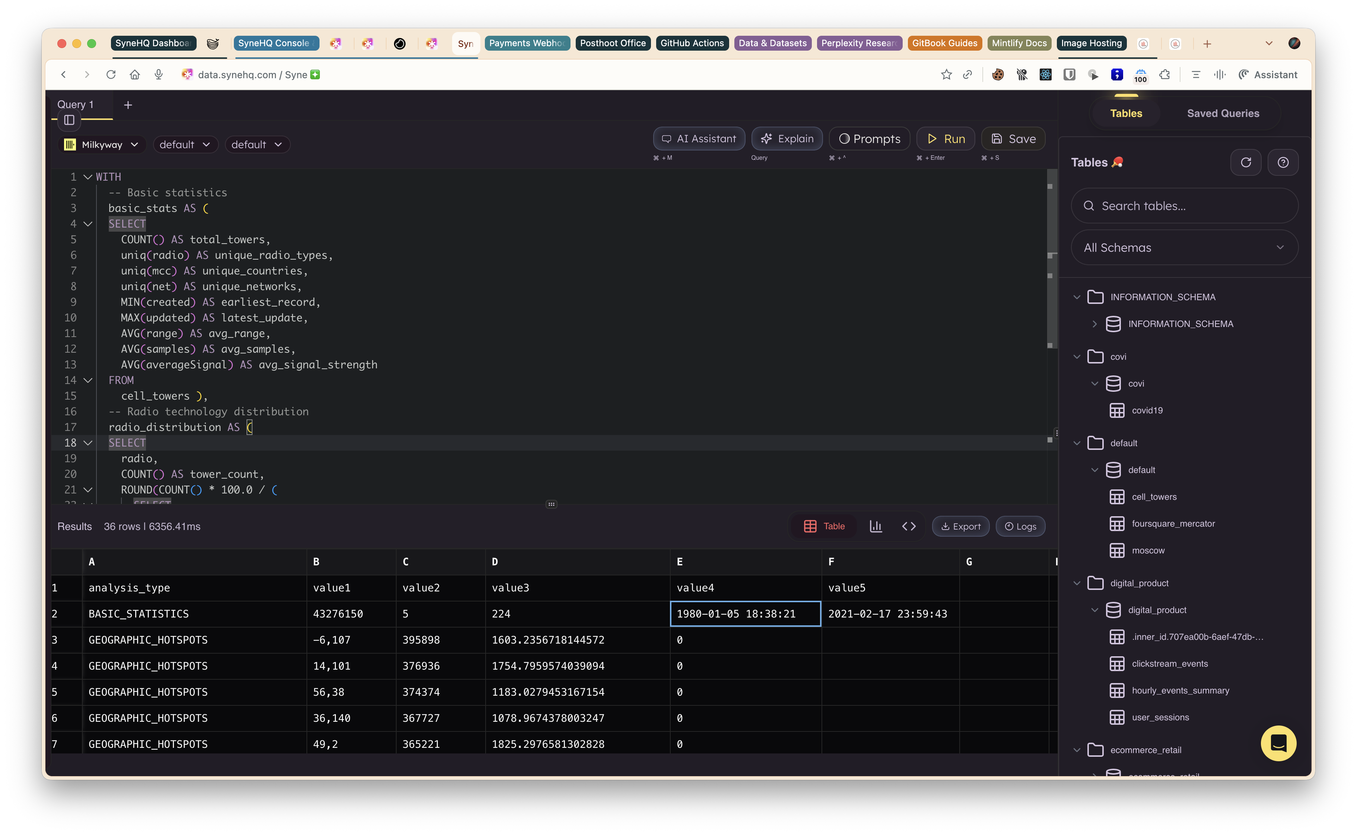Click the Export results button
This screenshot has width=1357, height=835.
pos(961,526)
